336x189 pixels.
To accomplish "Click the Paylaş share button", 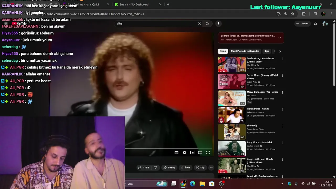I will [x=169, y=167].
